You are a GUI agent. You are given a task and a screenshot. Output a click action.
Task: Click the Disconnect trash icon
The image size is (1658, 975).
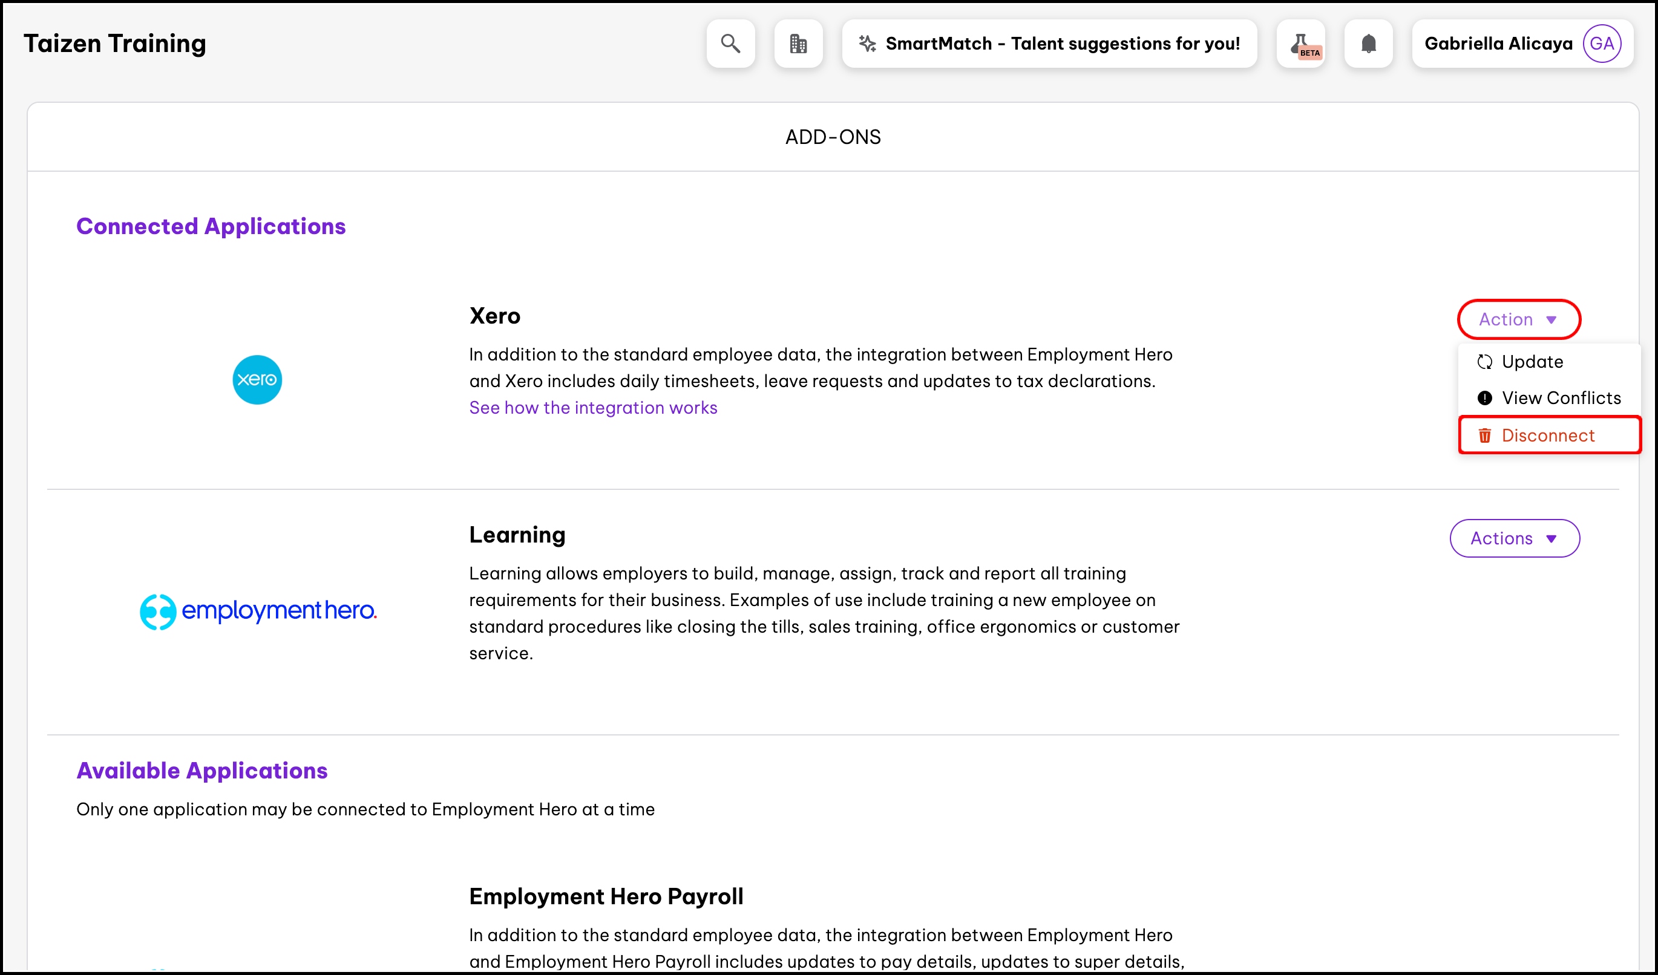pyautogui.click(x=1484, y=435)
